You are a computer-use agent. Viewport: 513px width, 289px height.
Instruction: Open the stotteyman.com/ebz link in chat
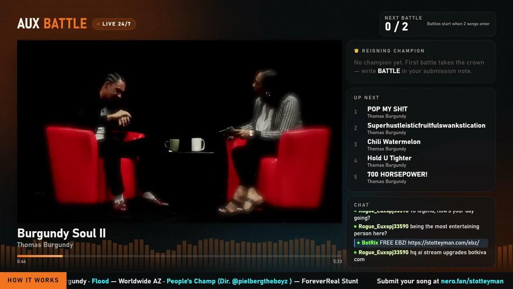click(x=443, y=243)
